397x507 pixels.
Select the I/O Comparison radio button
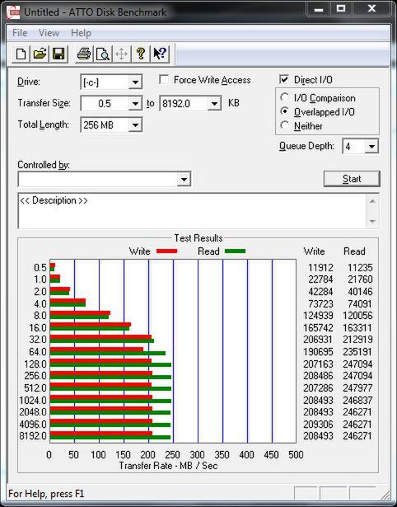(285, 97)
